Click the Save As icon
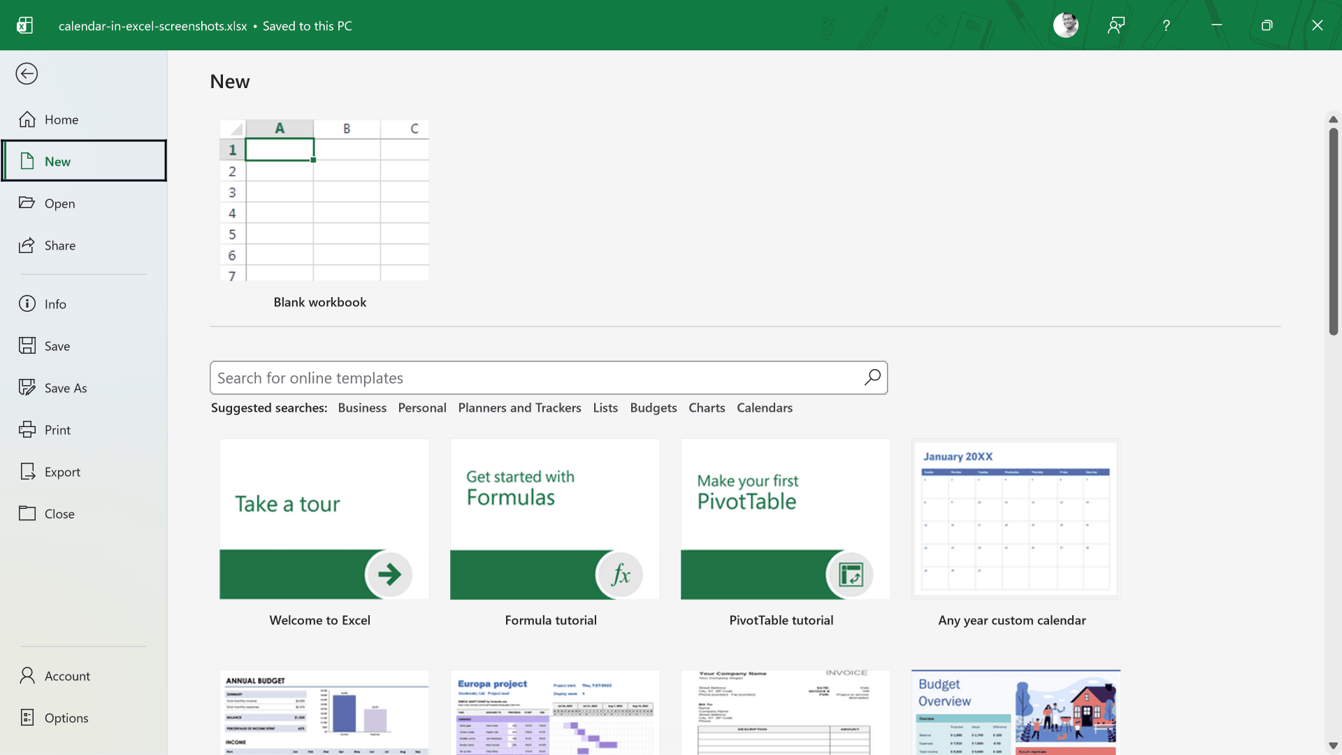Viewport: 1342px width, 755px height. [x=27, y=387]
